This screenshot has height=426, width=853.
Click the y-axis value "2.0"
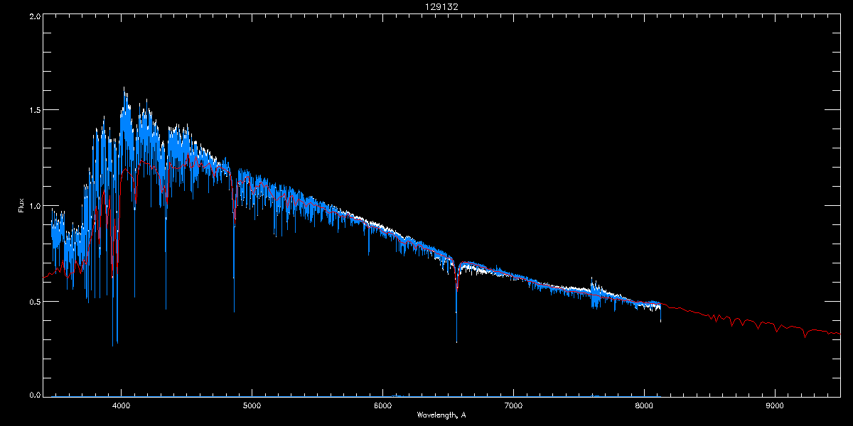(x=33, y=16)
